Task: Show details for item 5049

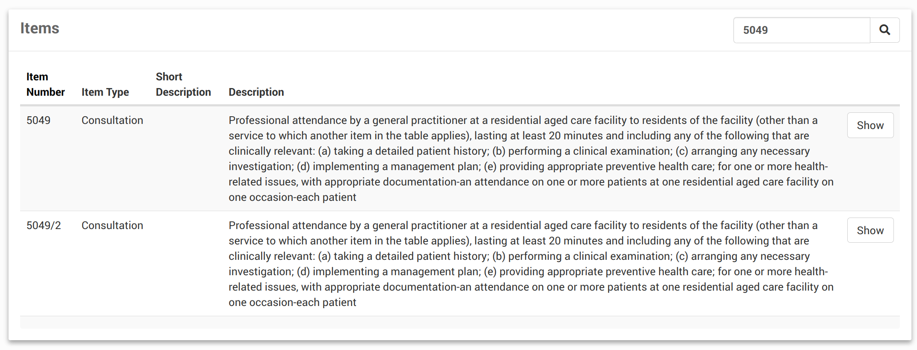Action: [870, 125]
